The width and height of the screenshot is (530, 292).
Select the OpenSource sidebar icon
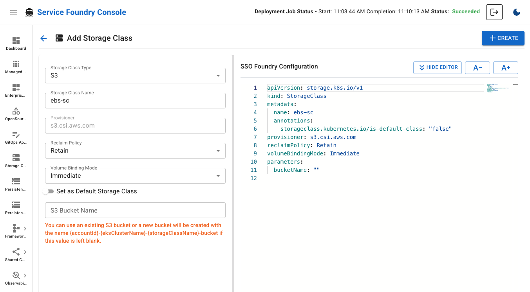point(16,114)
